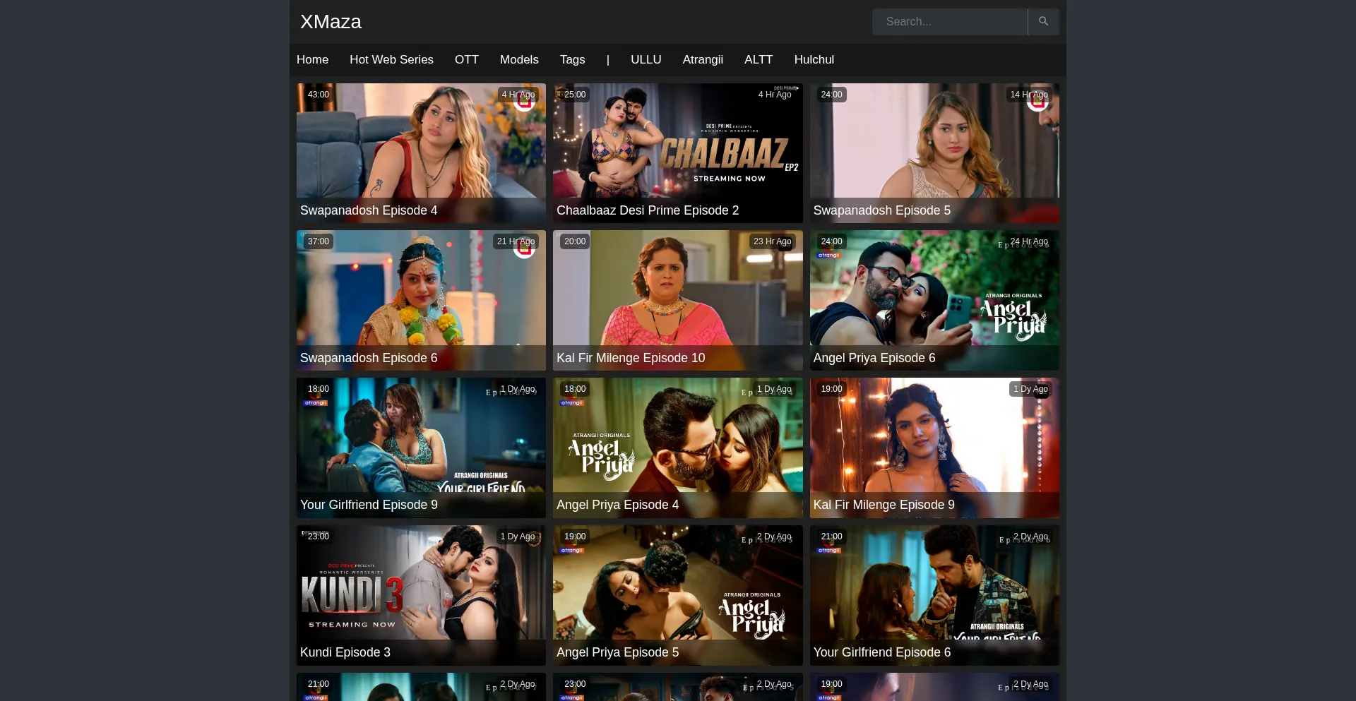Click the 21:00 duration on Your Girlfriend Episode 6
This screenshot has height=701, width=1356.
(x=831, y=537)
